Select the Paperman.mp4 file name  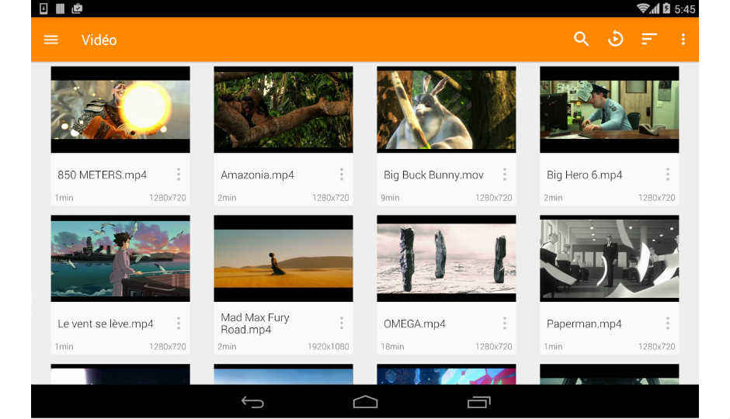point(584,324)
